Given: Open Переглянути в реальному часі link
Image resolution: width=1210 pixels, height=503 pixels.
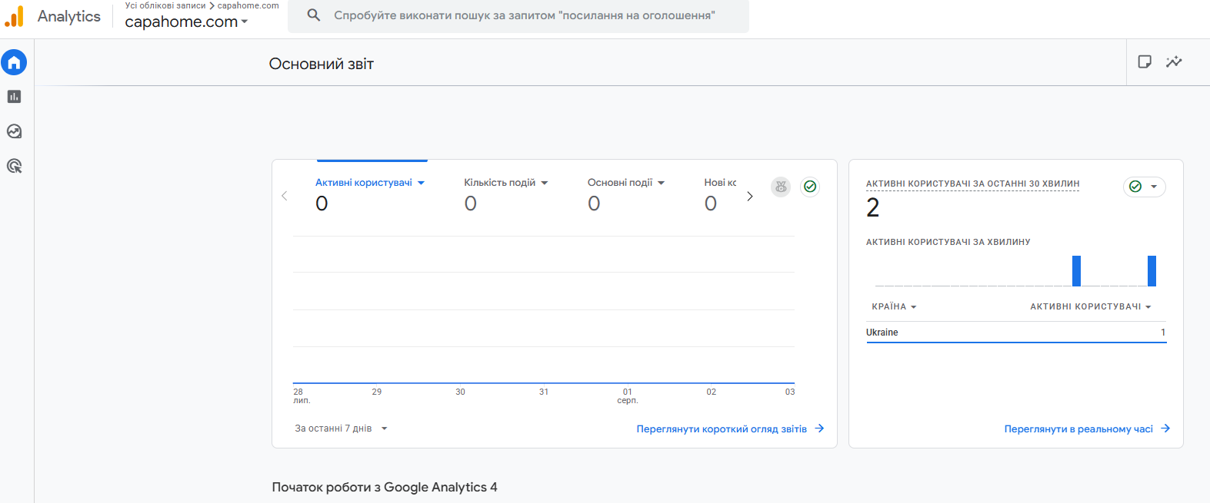Looking at the screenshot, I should (x=1078, y=429).
